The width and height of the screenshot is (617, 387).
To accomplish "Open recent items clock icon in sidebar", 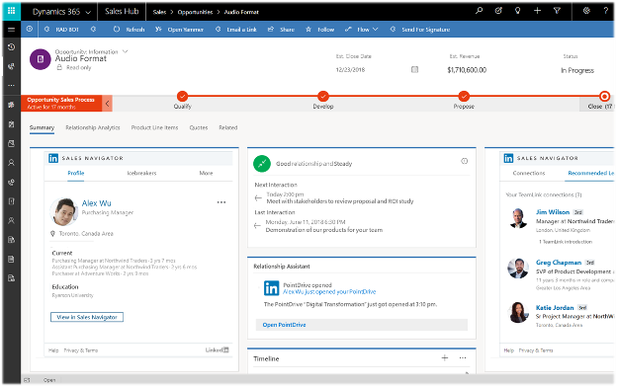I will click(12, 46).
